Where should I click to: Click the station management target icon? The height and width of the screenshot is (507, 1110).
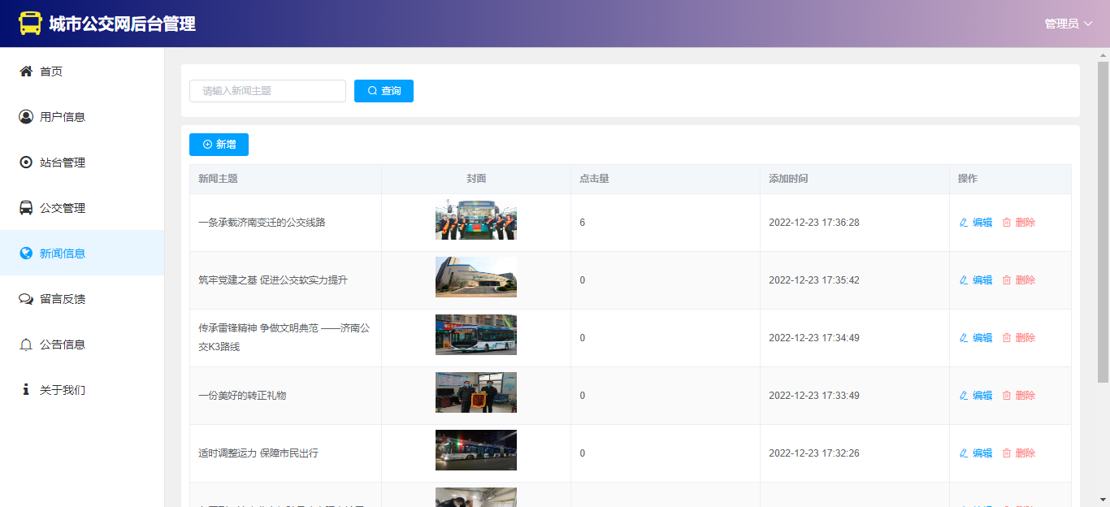tap(26, 162)
